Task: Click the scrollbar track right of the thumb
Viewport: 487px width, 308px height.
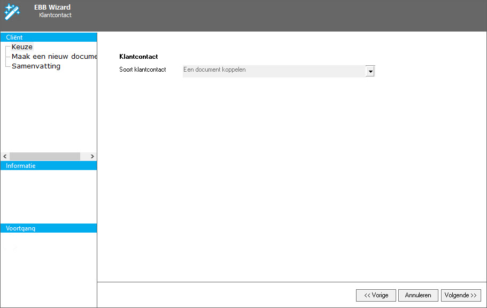Action: coord(84,157)
